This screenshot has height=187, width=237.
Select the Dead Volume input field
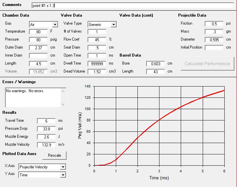[97, 72]
